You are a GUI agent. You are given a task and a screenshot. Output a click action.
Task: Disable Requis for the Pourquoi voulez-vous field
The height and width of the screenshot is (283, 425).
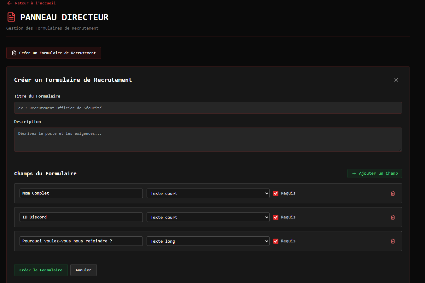pyautogui.click(x=276, y=241)
